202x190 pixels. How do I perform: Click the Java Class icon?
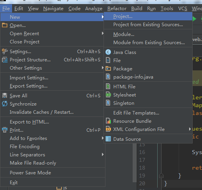click(108, 52)
